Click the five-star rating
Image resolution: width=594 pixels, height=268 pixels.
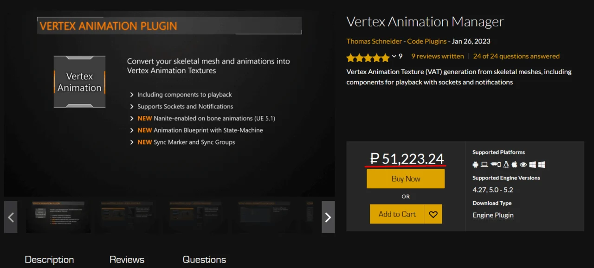point(368,57)
